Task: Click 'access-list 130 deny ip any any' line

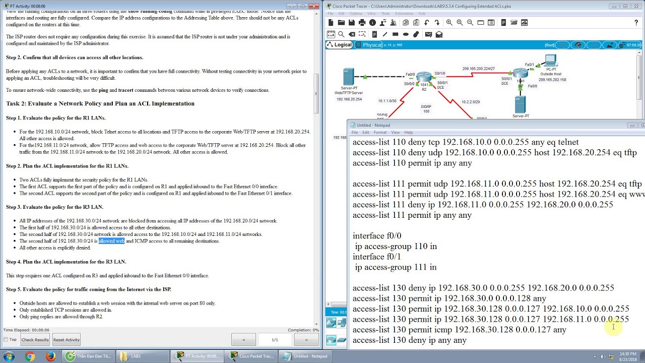Action: 410,340
